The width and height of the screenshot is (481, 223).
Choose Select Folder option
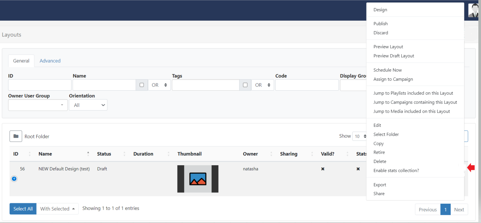386,134
